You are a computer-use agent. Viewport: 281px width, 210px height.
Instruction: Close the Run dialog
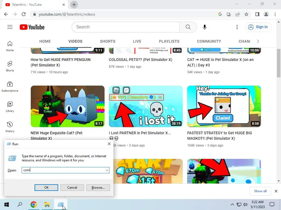(x=109, y=144)
